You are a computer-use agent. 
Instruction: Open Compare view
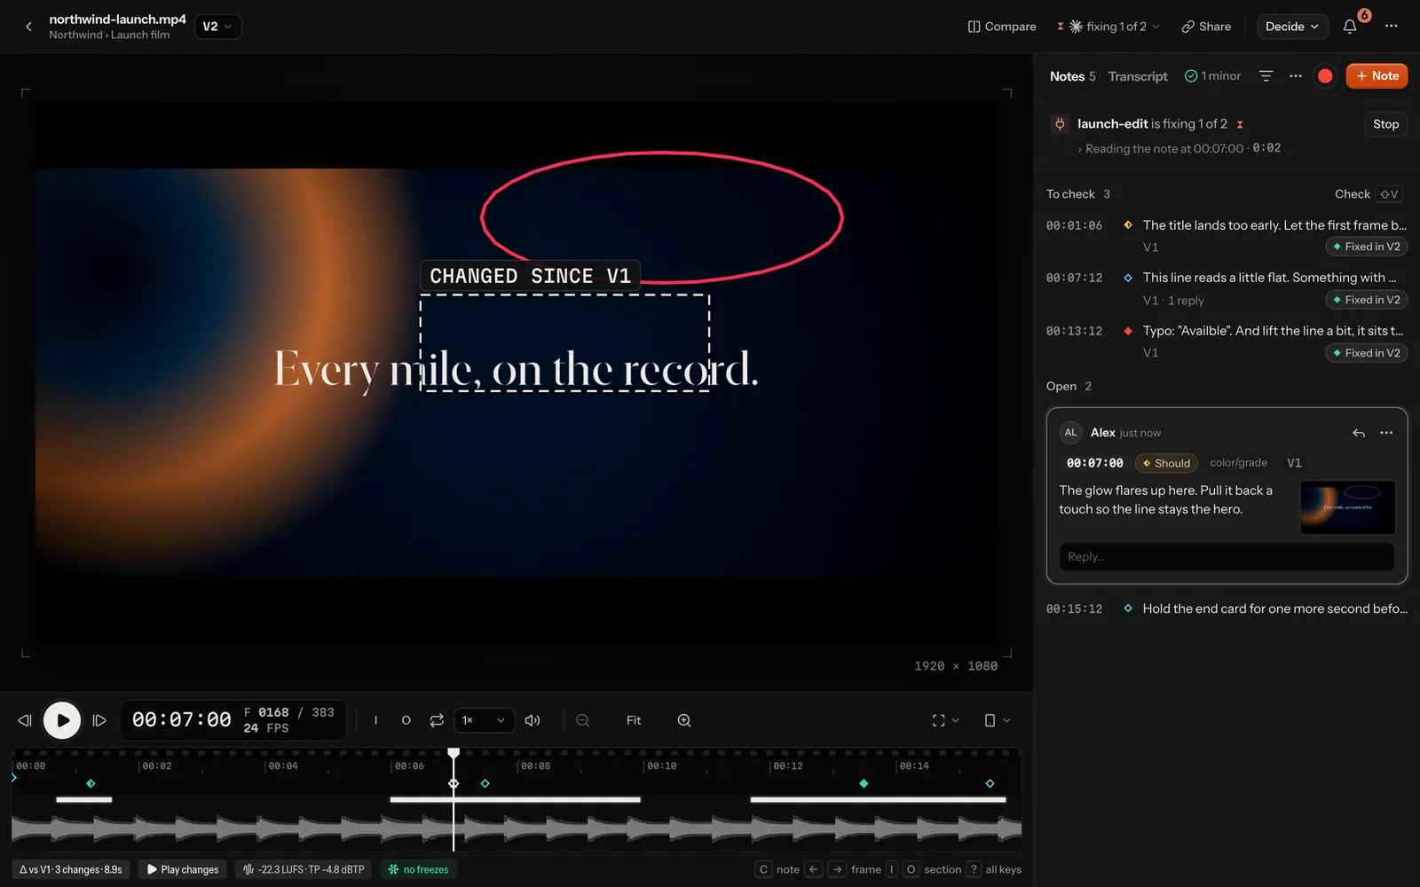[1002, 27]
